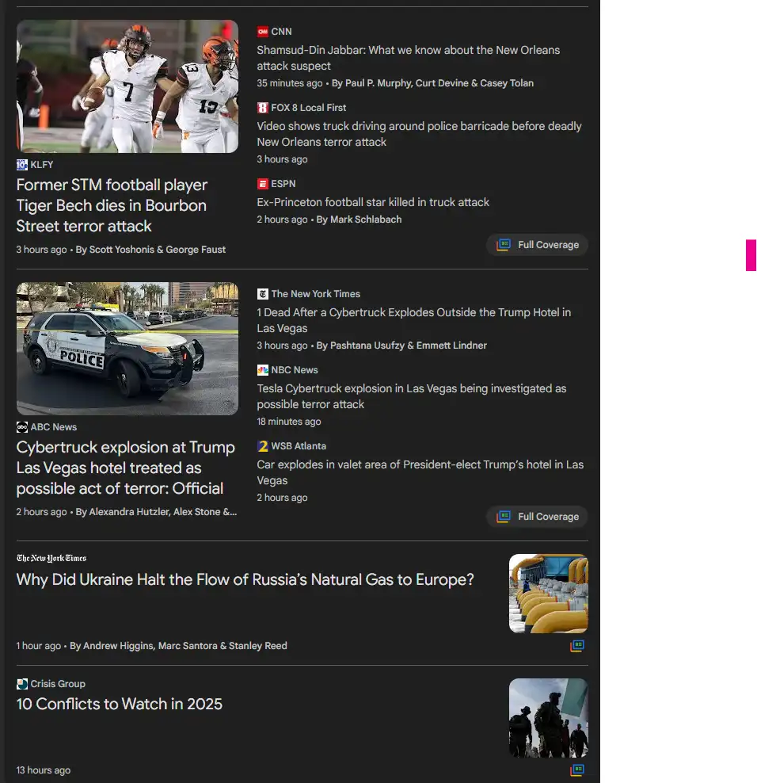Viewport: 757px width, 783px height.
Task: Open CNN article about Shamsud-Din Jabbar
Action: point(408,58)
